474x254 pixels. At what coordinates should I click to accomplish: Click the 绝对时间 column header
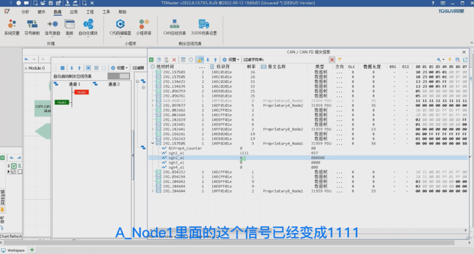coord(165,67)
